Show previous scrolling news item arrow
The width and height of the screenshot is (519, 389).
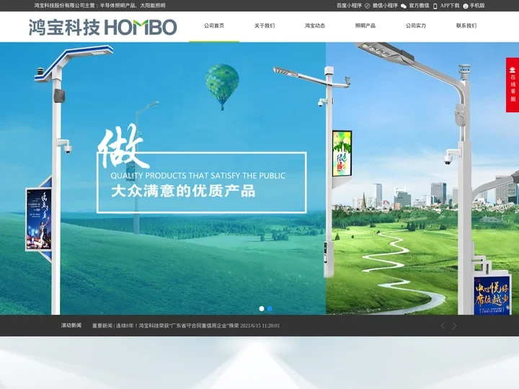443,326
